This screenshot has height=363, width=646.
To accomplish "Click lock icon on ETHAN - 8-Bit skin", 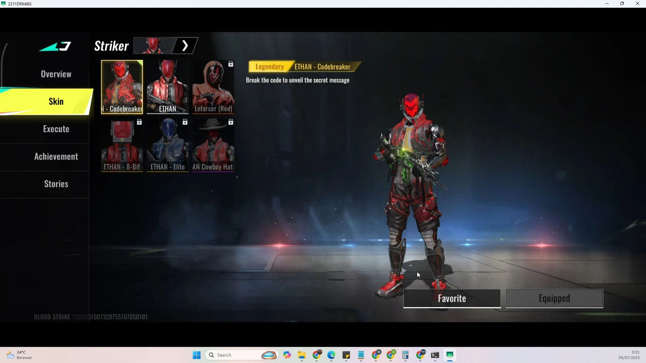I will [x=139, y=122].
